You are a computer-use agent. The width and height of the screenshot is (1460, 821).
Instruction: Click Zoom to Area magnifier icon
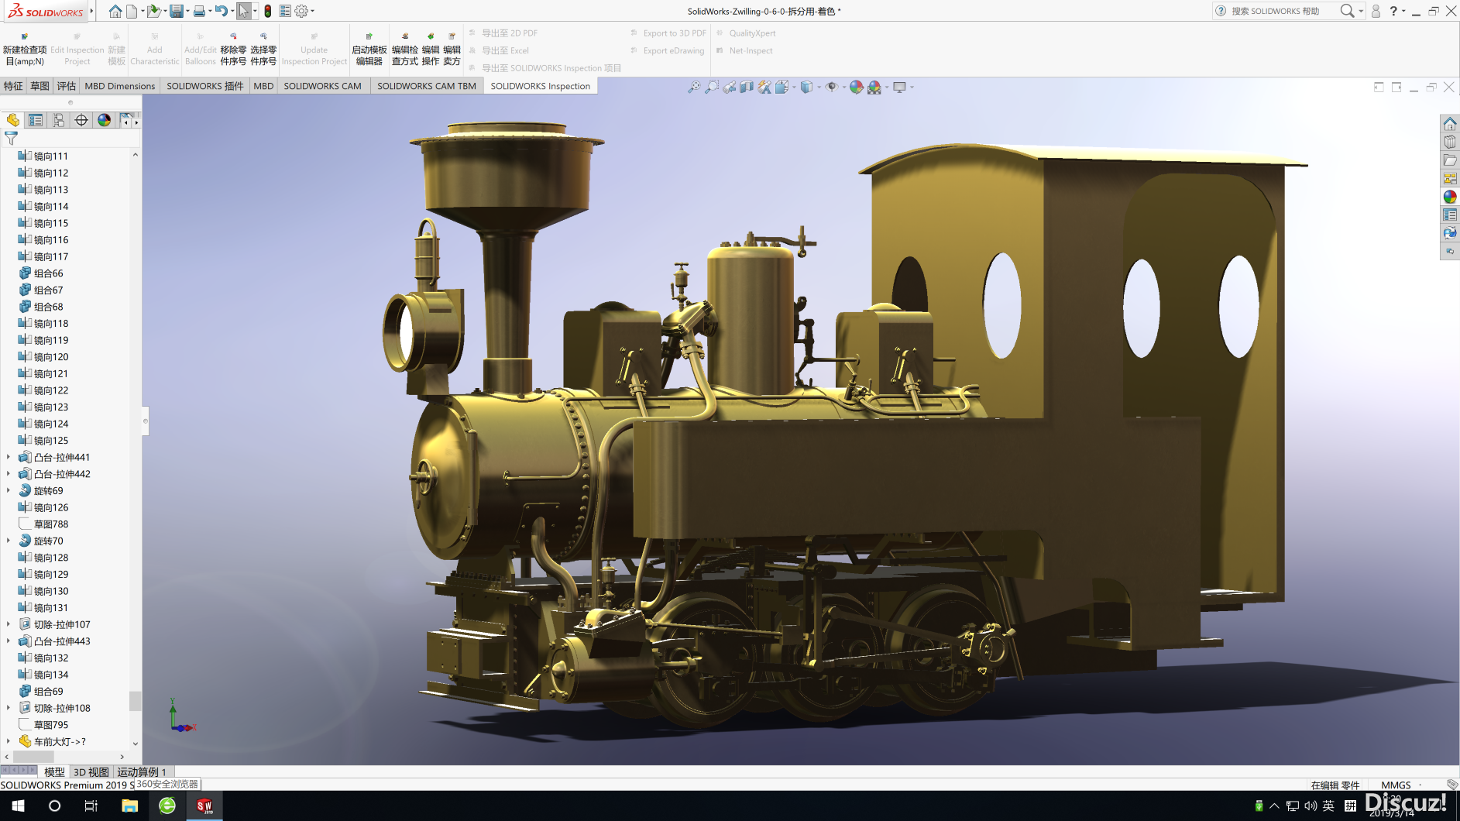[x=712, y=87]
